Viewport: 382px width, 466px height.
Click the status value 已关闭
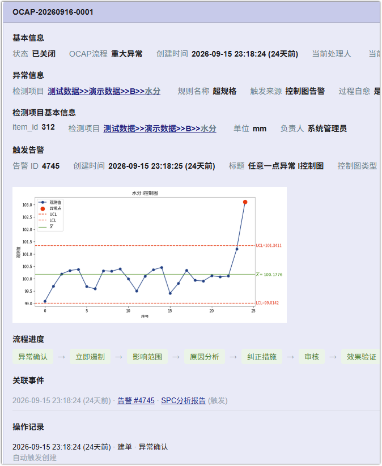(44, 54)
